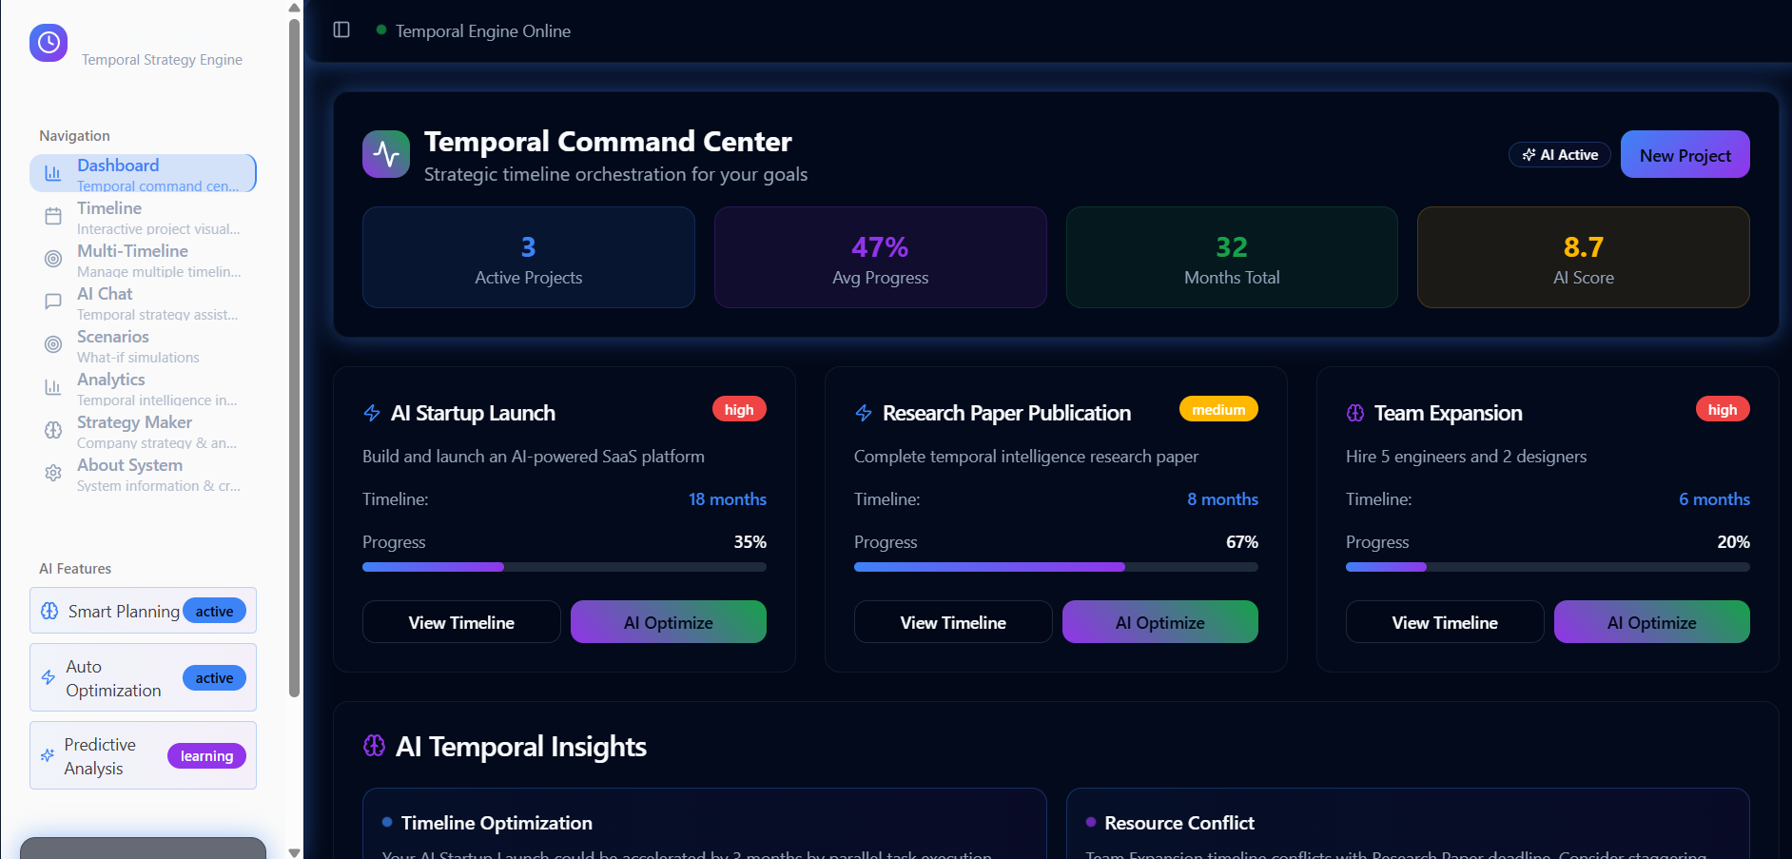Click the sidebar scrollbar down arrow
1792x859 pixels.
294,851
